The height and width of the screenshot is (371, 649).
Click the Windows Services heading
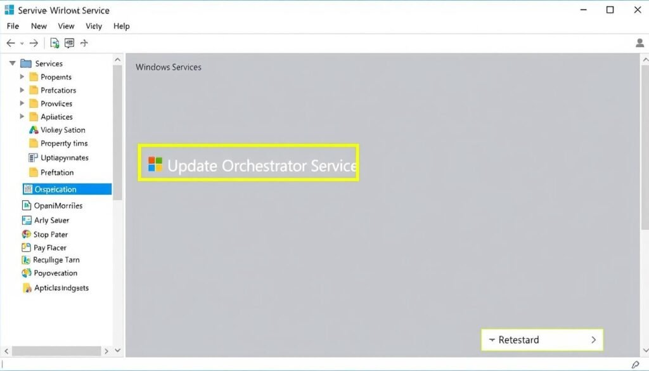tap(169, 67)
